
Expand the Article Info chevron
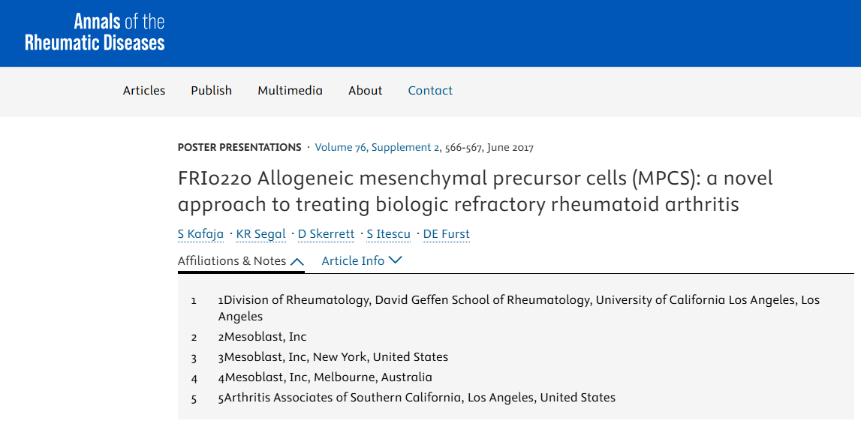(x=396, y=260)
